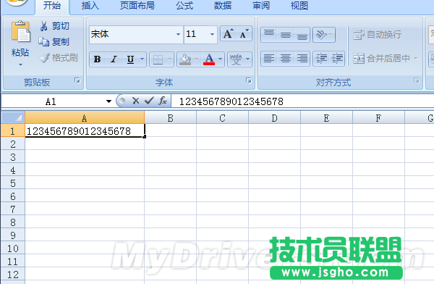This screenshot has width=434, height=284.
Task: Enable Wrap Text (自动换行)
Action: (378, 35)
